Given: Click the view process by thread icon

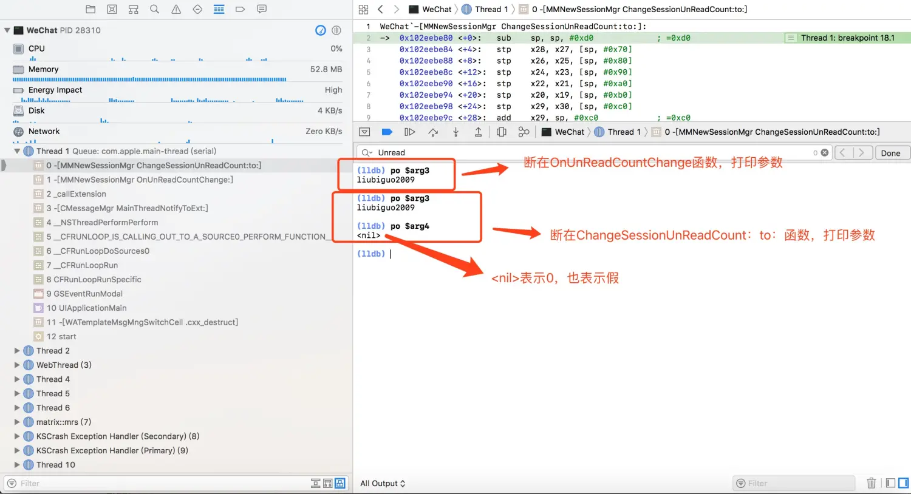Looking at the screenshot, I should (x=336, y=30).
